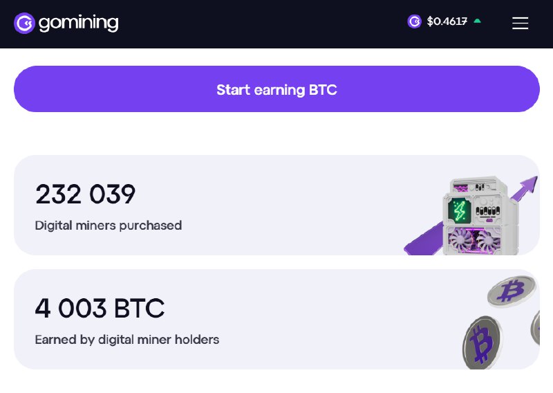Click the large lower Bitcoin coin
The height and width of the screenshot is (393, 553).
(482, 342)
